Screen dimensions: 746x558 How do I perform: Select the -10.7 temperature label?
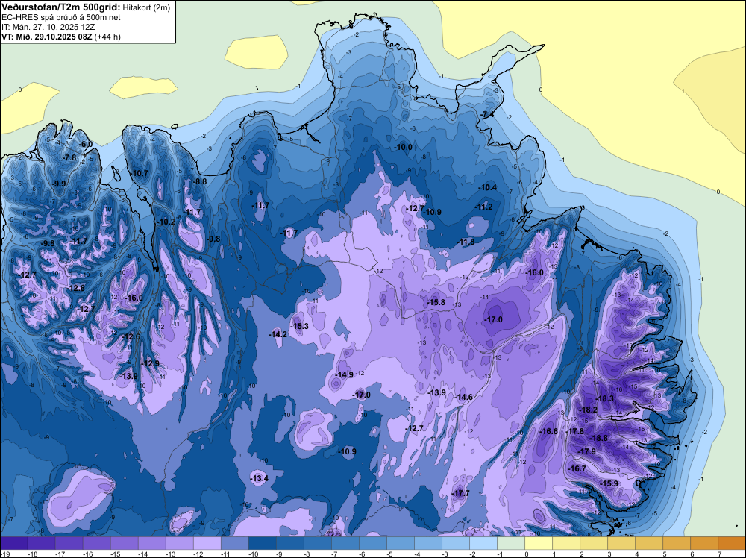point(140,174)
